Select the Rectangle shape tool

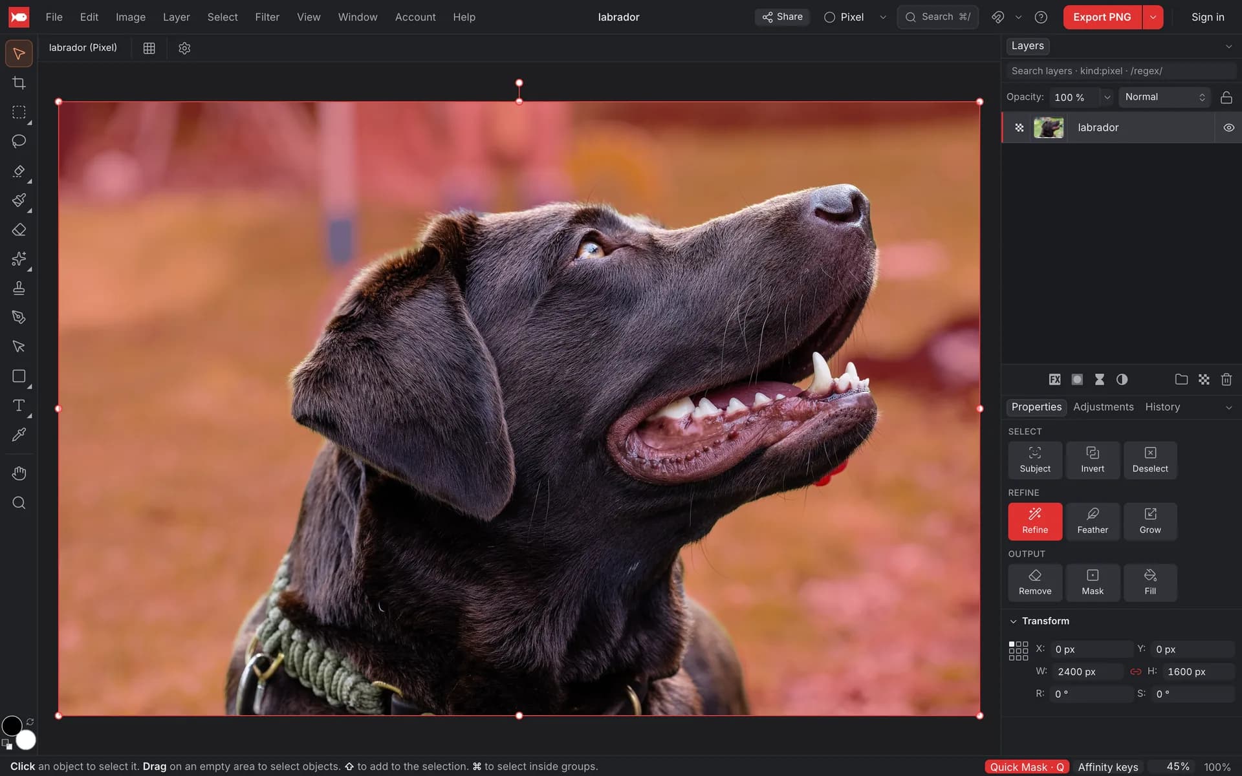[19, 376]
